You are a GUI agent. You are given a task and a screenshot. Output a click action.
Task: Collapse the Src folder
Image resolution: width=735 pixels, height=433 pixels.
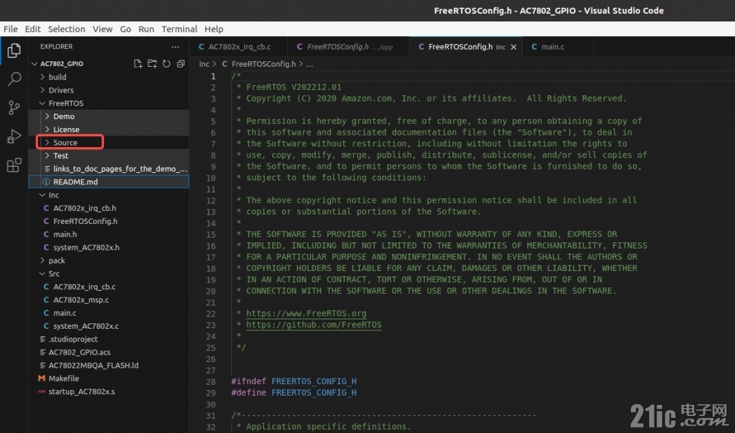pos(42,274)
